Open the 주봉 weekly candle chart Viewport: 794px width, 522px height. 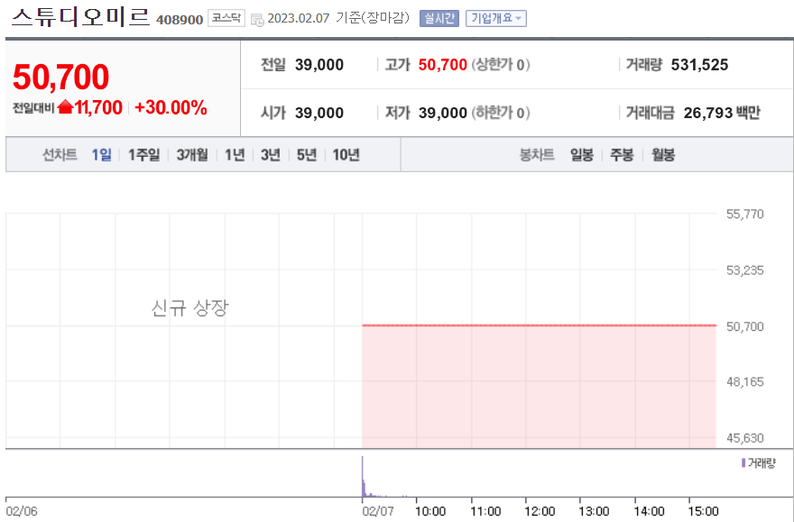(x=622, y=154)
